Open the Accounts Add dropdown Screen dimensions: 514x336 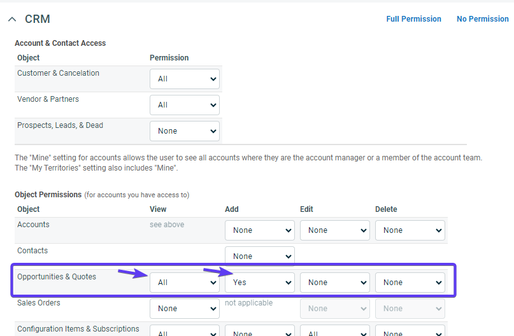260,230
